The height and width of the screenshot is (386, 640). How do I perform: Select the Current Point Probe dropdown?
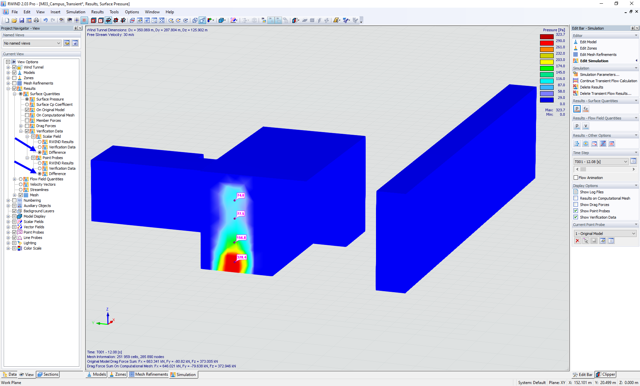click(604, 233)
